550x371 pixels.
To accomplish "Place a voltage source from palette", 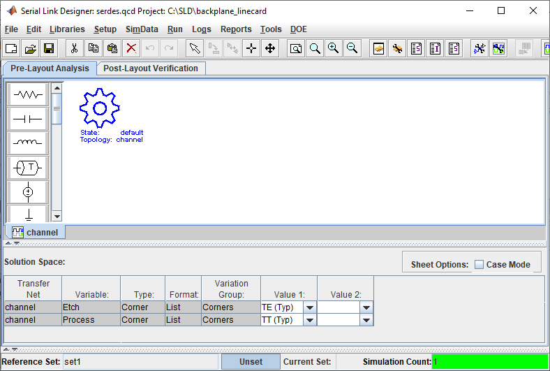I will click(28, 192).
